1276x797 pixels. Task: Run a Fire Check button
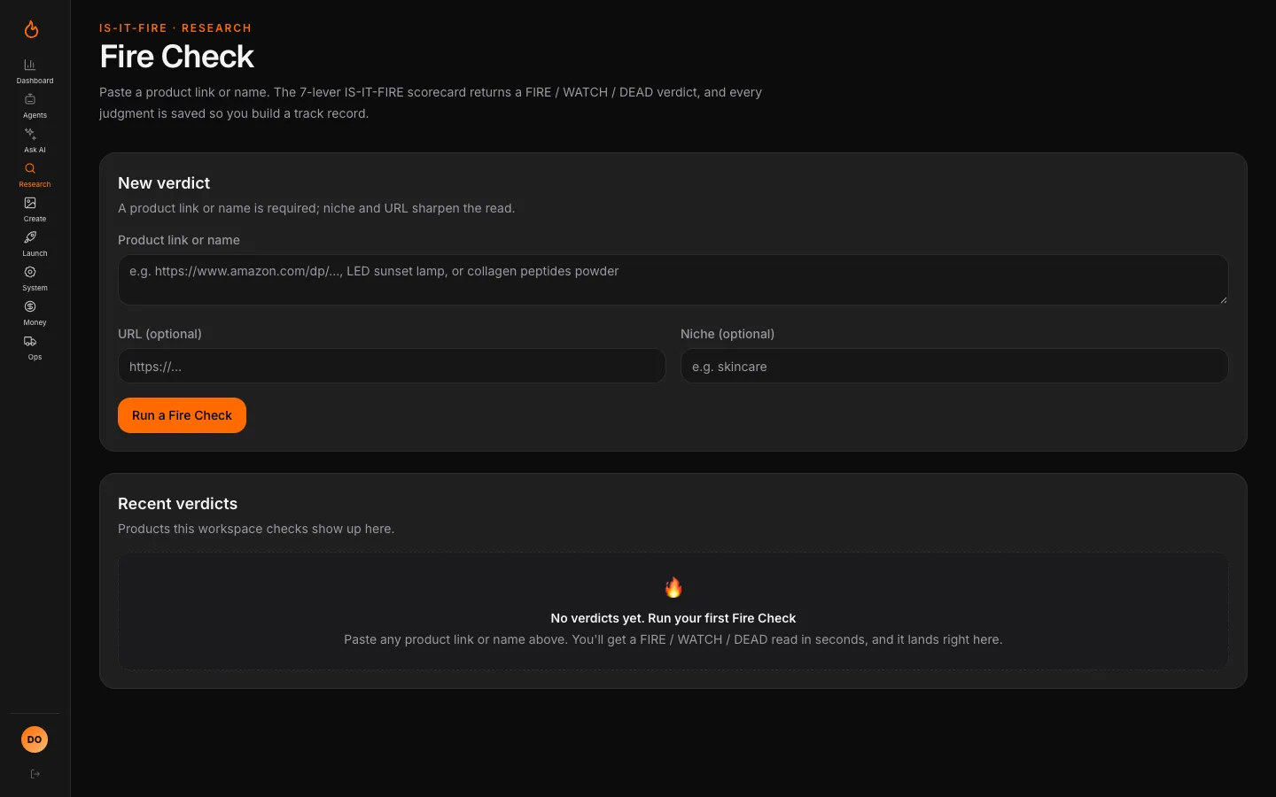[182, 415]
